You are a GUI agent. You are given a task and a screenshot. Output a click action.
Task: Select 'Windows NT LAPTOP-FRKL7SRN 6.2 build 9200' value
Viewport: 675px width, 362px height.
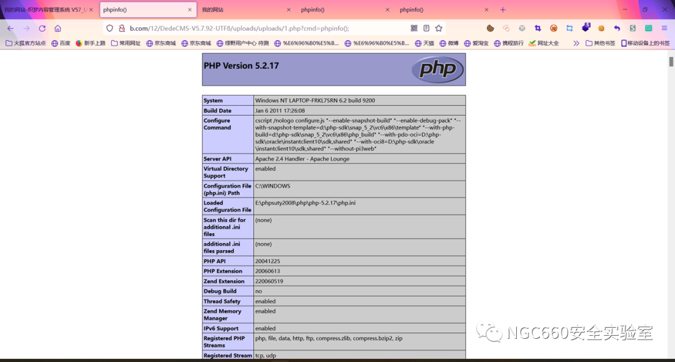pos(315,100)
